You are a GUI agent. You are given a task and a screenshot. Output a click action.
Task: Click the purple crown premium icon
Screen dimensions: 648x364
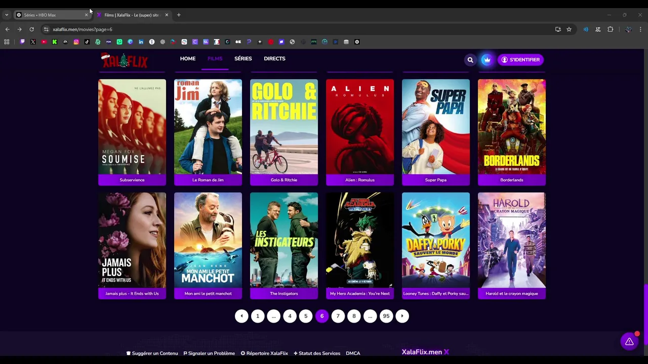coord(487,60)
